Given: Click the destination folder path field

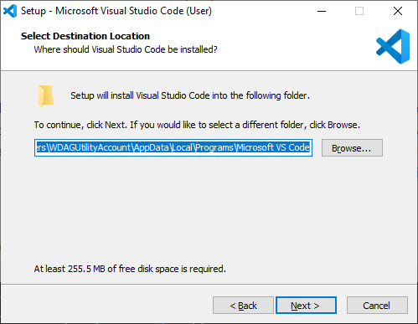Looking at the screenshot, I should [173, 147].
